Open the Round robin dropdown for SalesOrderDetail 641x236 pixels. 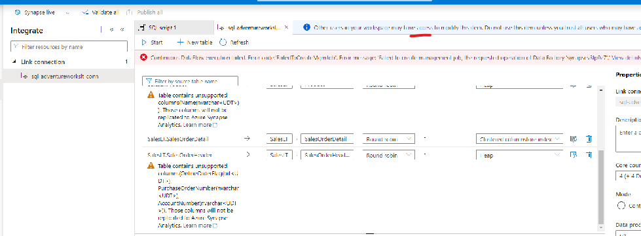click(x=389, y=139)
